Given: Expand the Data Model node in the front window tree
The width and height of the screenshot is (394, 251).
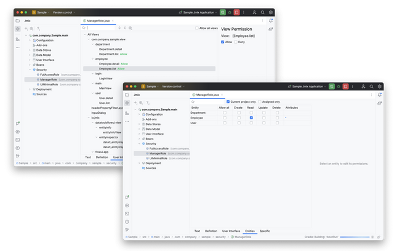Looking at the screenshot, I should click(139, 129).
